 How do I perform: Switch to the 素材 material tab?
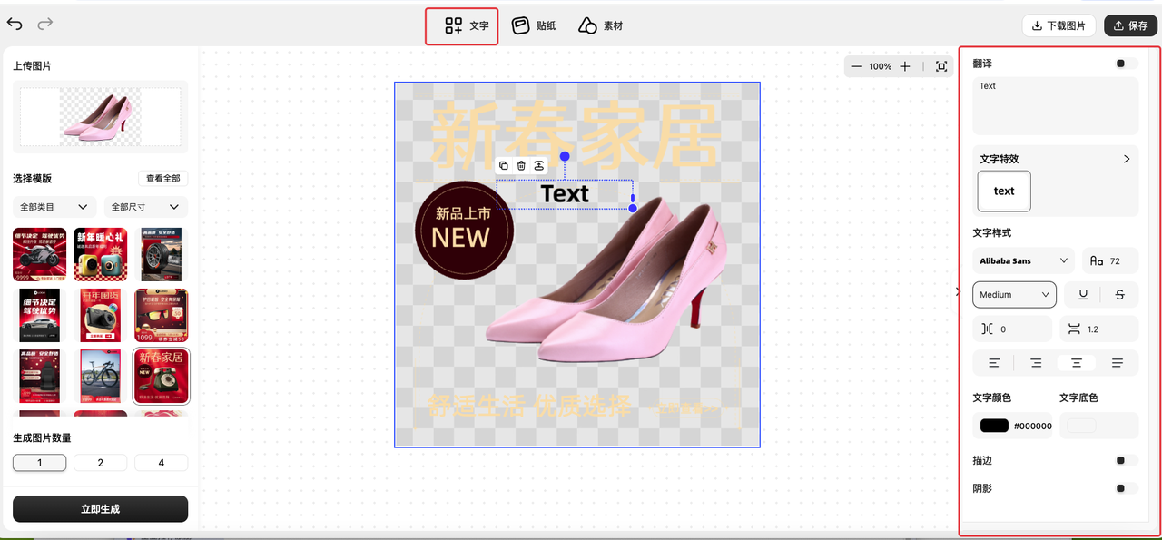click(601, 25)
